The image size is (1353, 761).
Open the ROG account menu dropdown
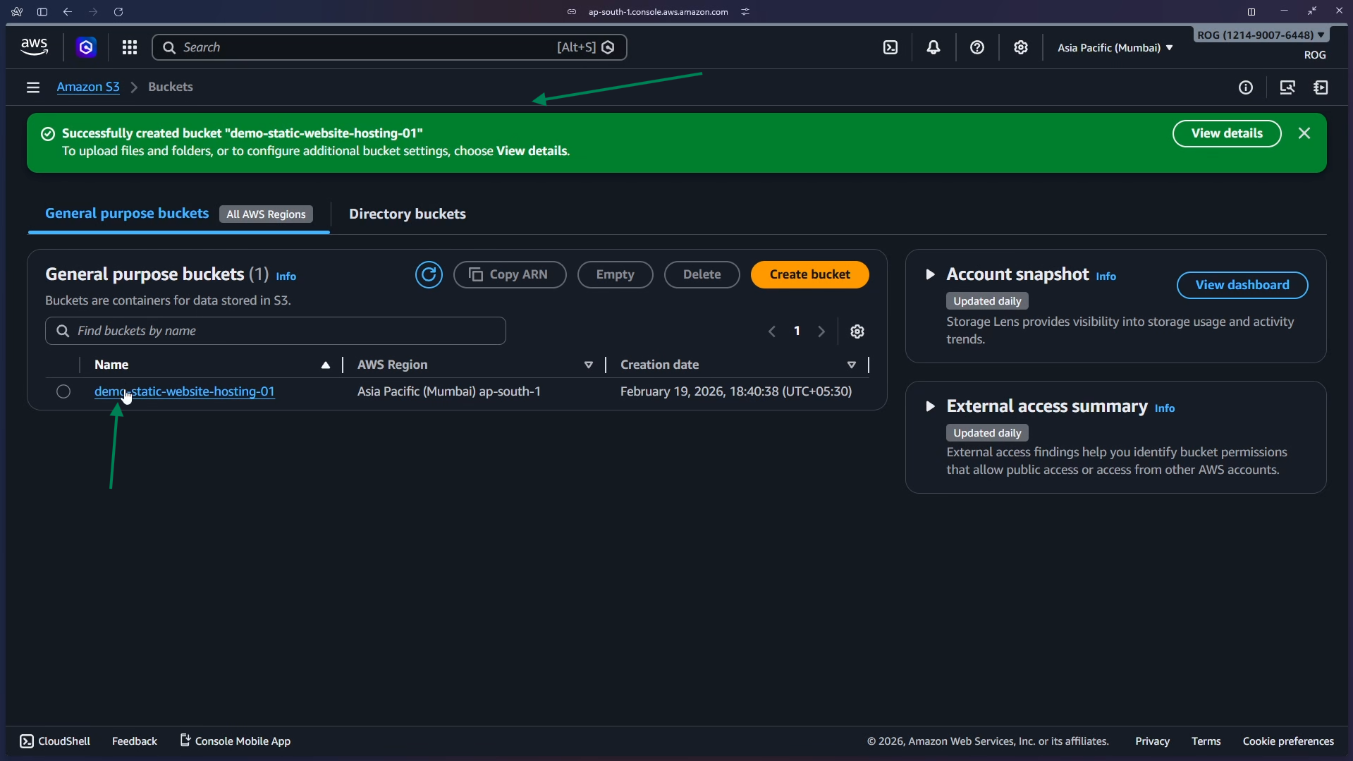(x=1260, y=34)
